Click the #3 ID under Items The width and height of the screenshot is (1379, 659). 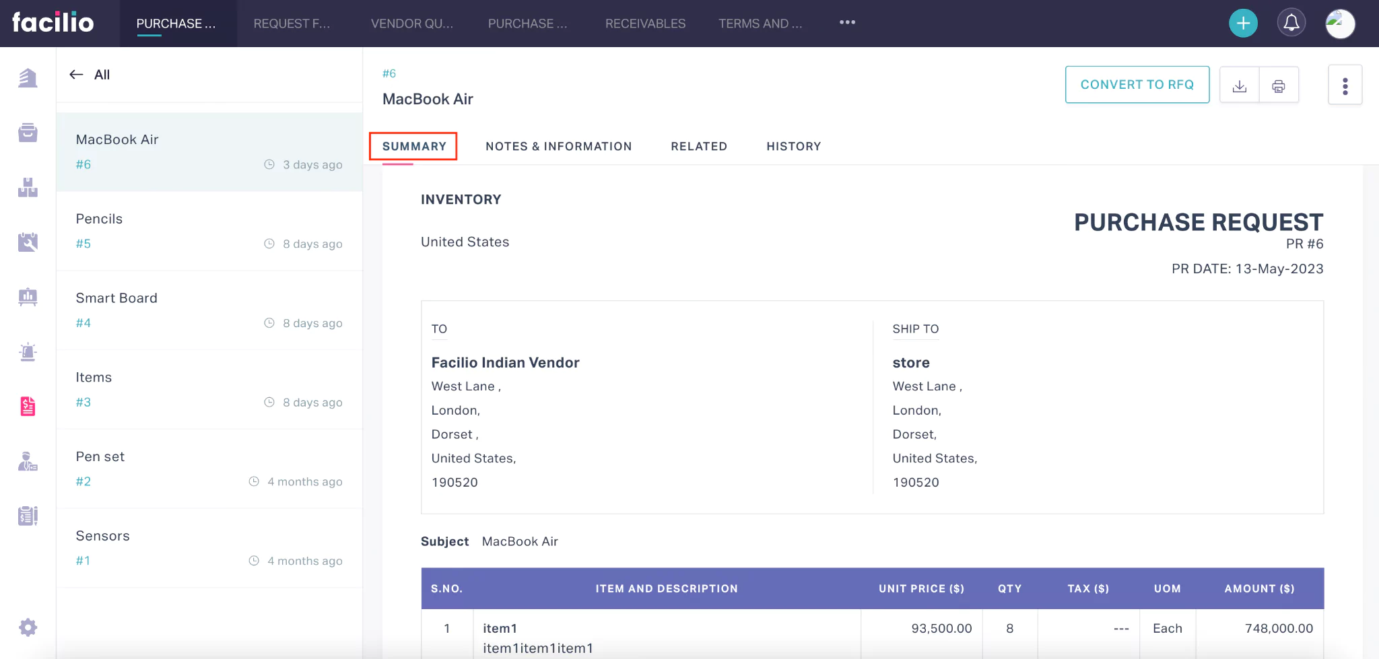(83, 402)
